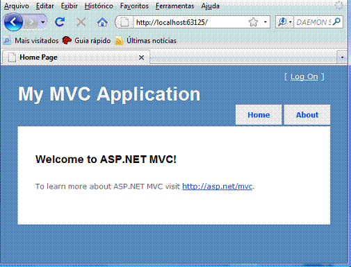Open the Mais visitados bookmark folder
Viewport: 351px width, 267px height.
(x=31, y=41)
